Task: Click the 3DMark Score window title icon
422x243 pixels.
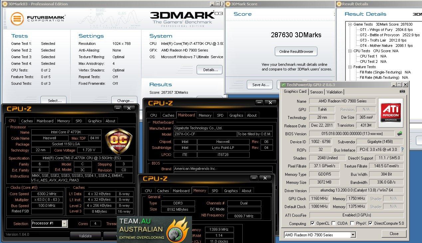Action: coord(228,4)
